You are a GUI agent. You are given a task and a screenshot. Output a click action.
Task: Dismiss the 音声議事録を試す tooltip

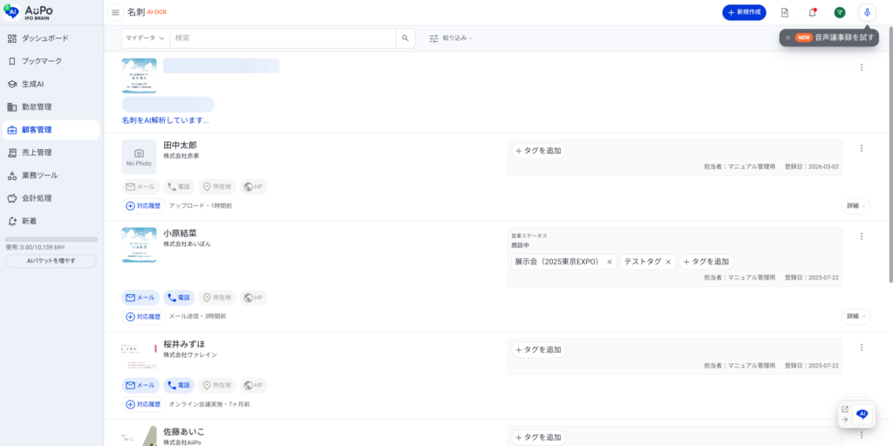pos(788,38)
